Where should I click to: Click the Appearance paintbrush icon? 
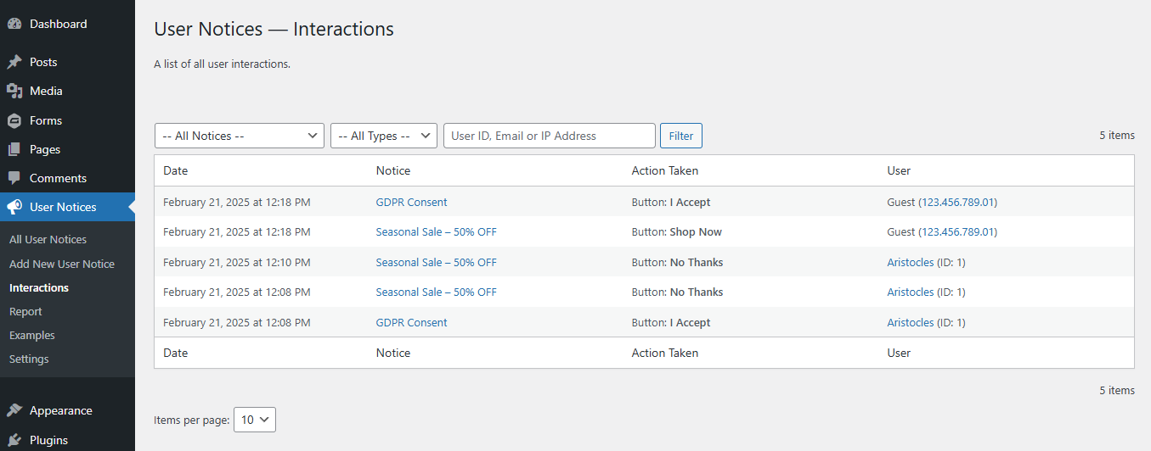(x=14, y=410)
